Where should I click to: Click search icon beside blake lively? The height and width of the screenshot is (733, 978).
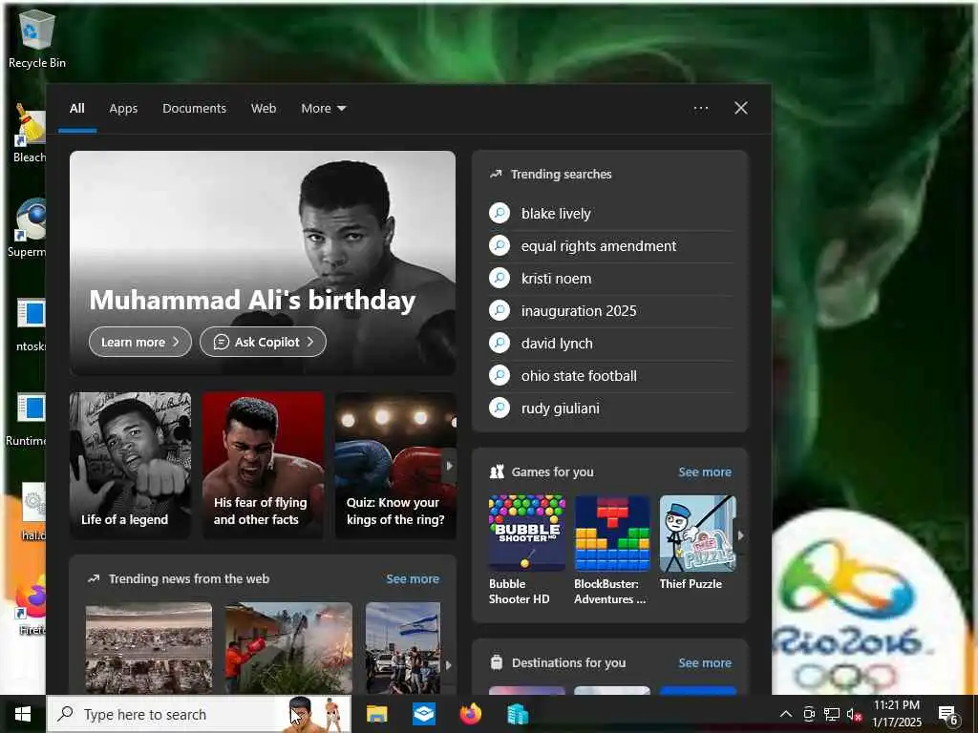(x=500, y=214)
